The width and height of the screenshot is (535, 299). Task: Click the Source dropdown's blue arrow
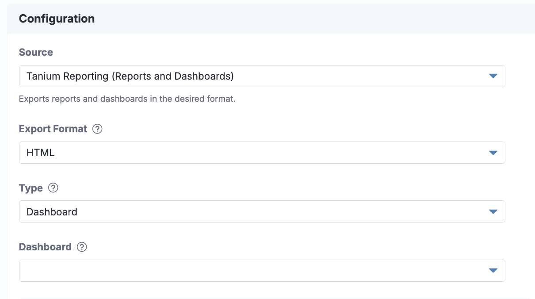(x=493, y=76)
